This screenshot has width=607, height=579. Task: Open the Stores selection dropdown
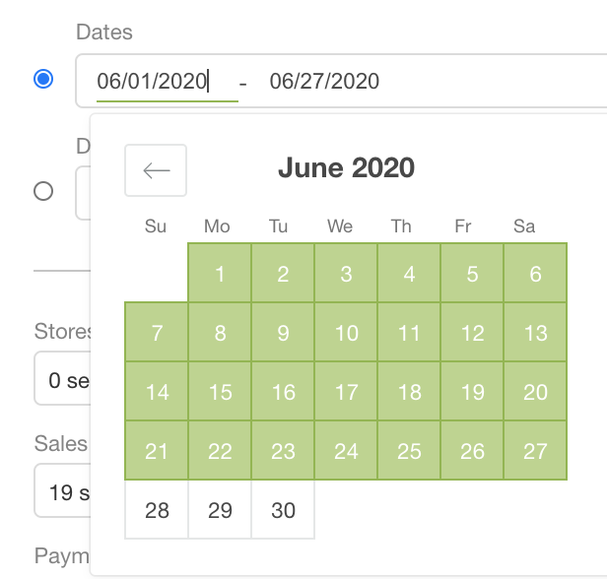62,378
